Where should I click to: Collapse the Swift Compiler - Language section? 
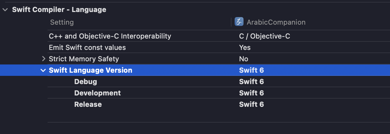5,10
